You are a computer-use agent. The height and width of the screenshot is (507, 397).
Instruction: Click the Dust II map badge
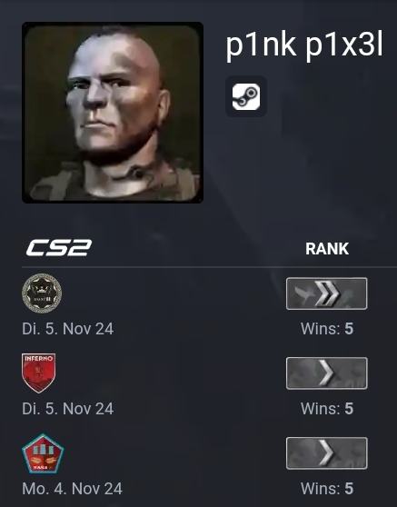pyautogui.click(x=42, y=293)
